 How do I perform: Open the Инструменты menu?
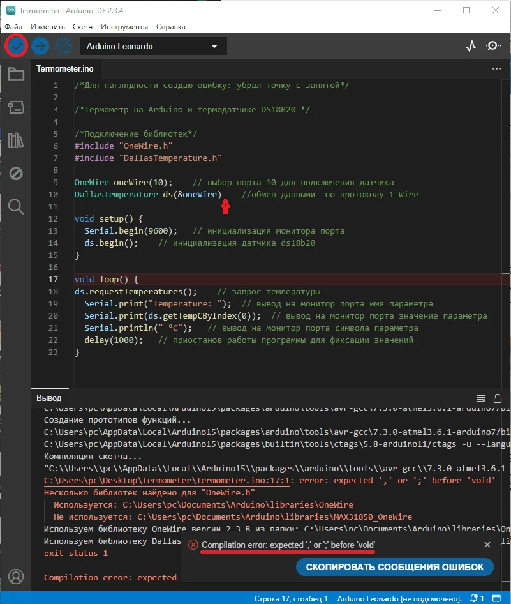click(124, 27)
